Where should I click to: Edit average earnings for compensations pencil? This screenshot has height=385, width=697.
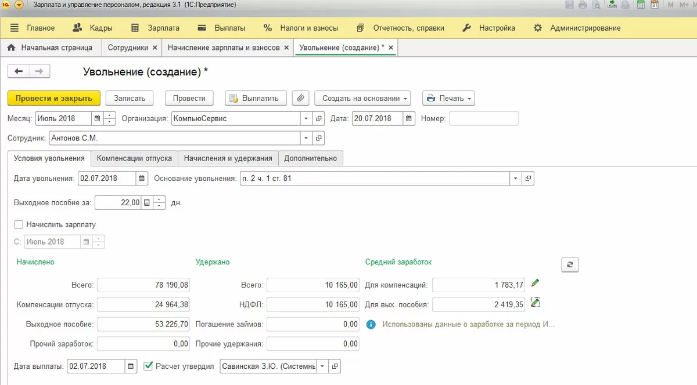click(535, 283)
